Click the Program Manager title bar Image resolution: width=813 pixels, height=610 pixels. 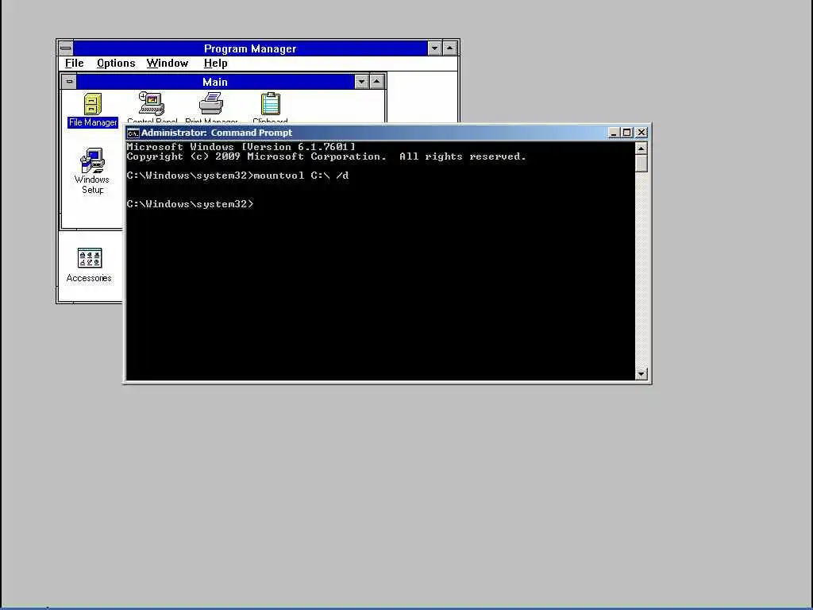click(x=250, y=48)
